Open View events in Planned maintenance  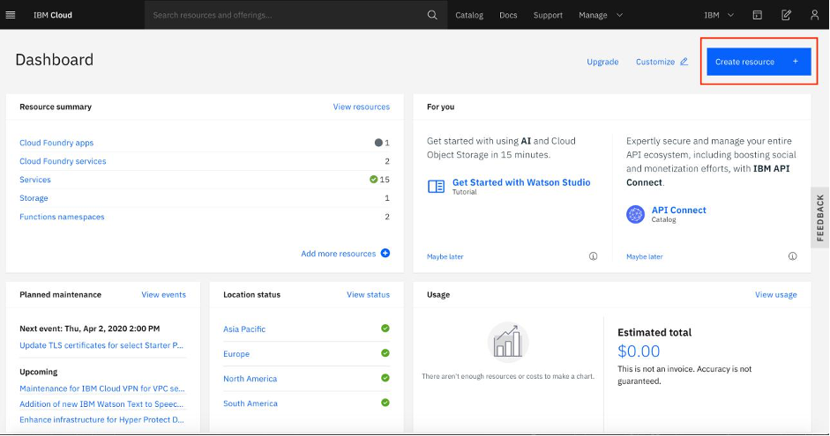point(163,295)
